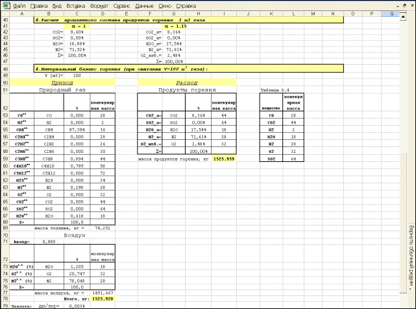
Task: Select the Воздух title cell
Action: click(75, 235)
